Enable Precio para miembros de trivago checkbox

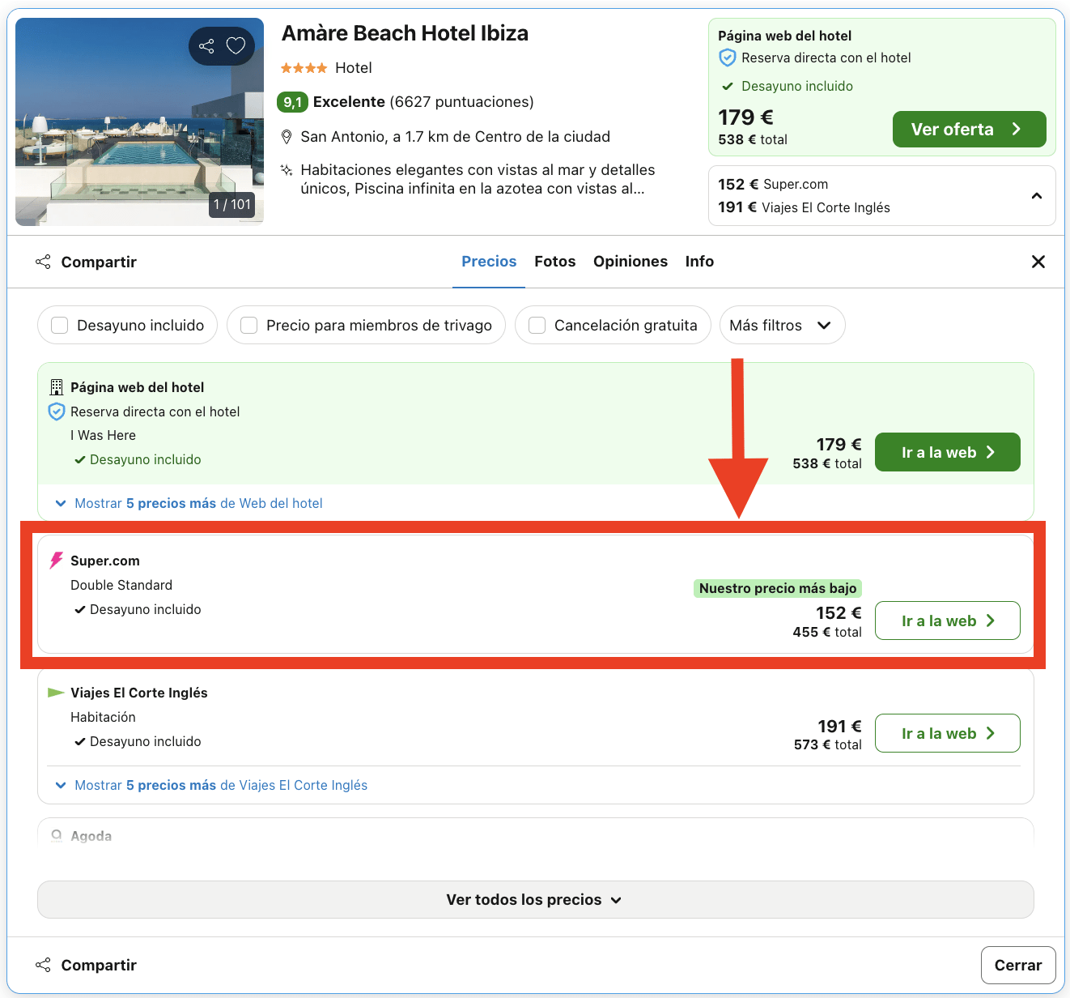[x=249, y=325]
